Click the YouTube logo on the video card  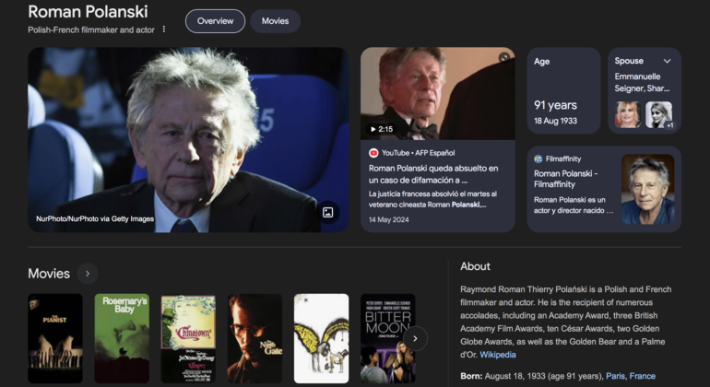pos(373,153)
